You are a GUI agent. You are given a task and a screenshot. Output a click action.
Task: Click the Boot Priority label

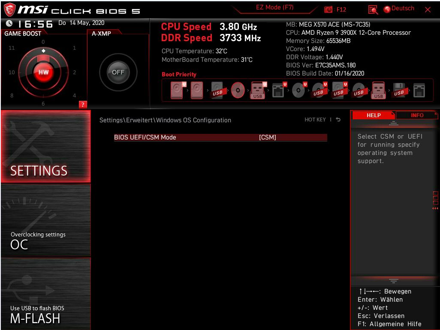(x=179, y=74)
